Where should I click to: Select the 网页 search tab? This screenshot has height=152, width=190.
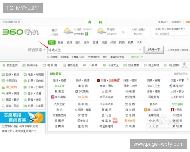[x=52, y=42]
